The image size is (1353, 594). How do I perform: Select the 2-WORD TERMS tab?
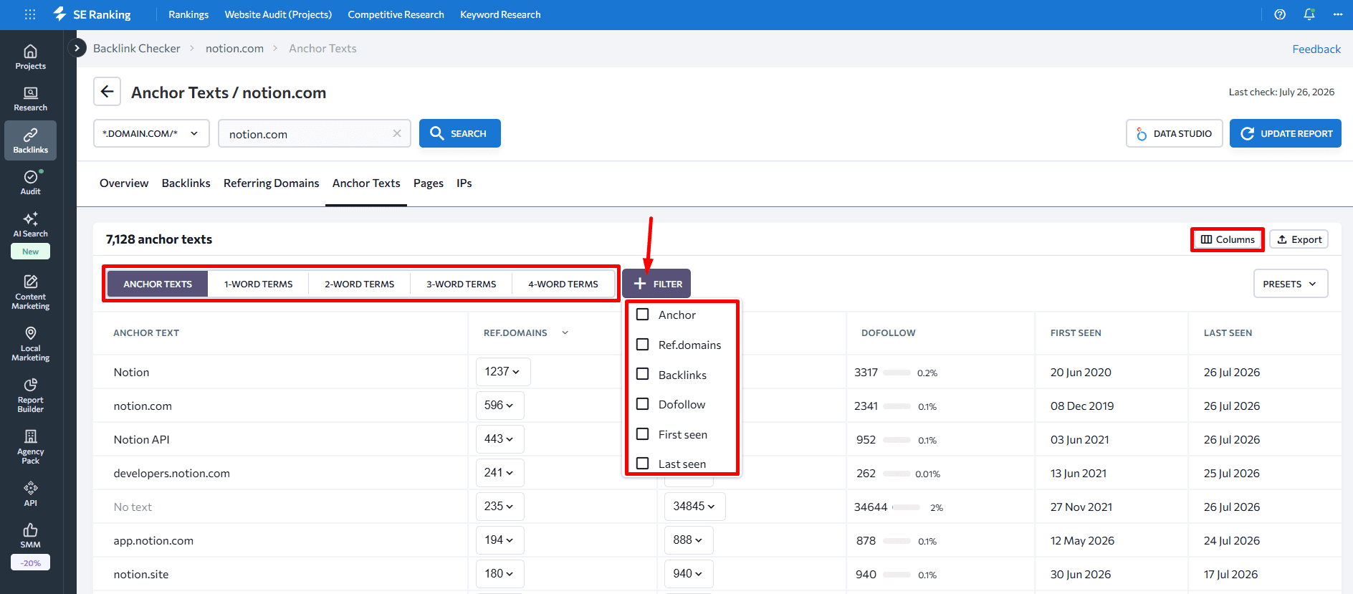click(x=359, y=284)
